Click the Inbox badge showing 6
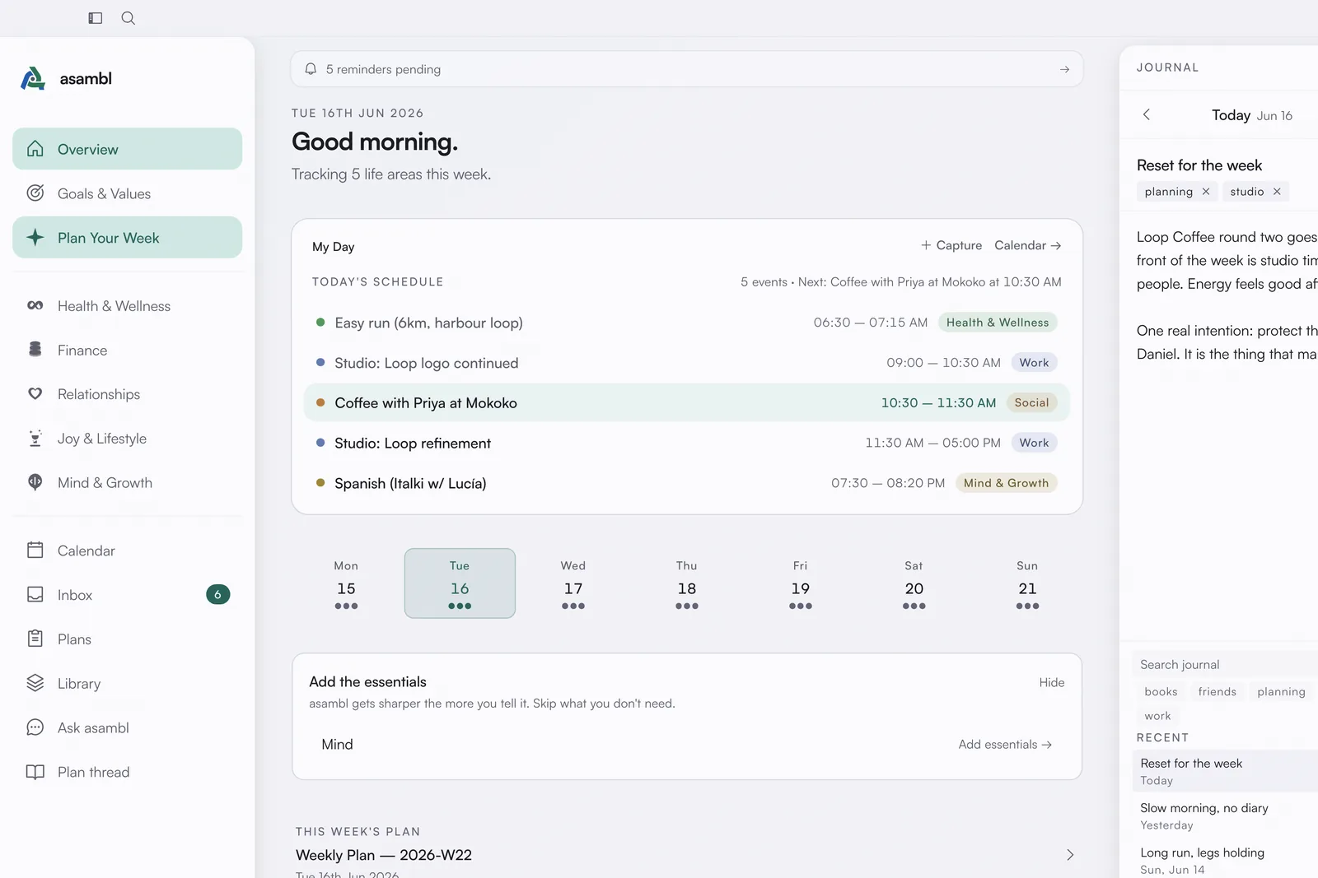Screen dimensions: 1318x878 coord(217,594)
